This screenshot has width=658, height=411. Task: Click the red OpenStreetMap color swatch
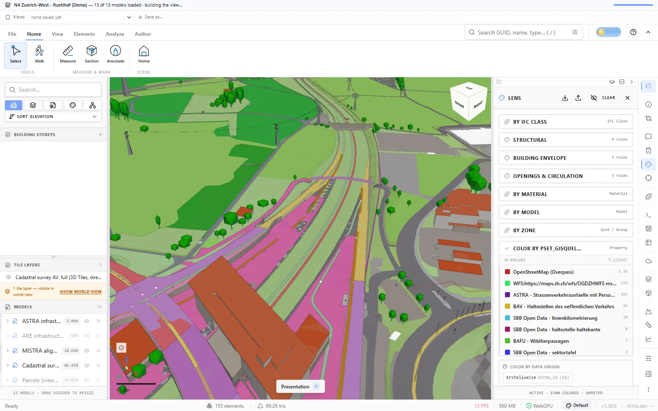tap(507, 272)
